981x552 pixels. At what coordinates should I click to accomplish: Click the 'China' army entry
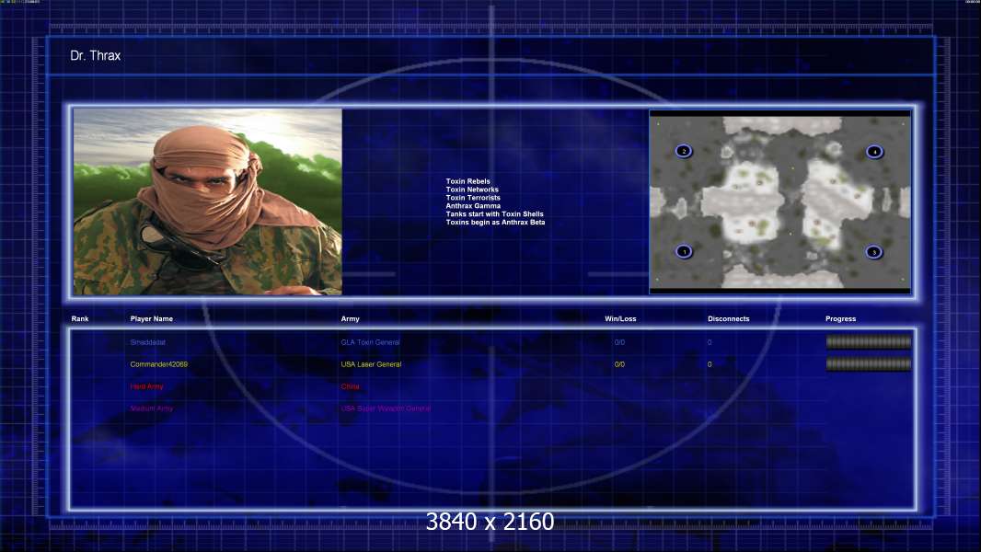pos(350,386)
